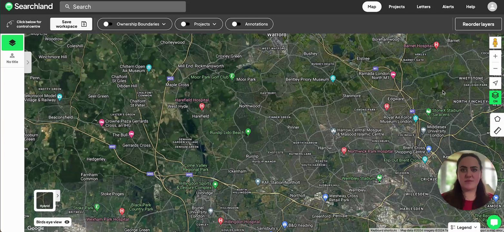Select the Hybrid map thumbnail

click(x=45, y=200)
